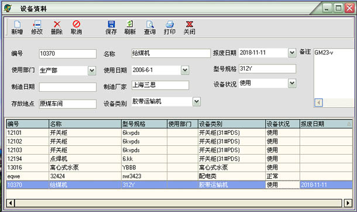Screen dimensions: 357x212
Task: Open the 设备类别 dropdown arrow
Action: (197, 101)
